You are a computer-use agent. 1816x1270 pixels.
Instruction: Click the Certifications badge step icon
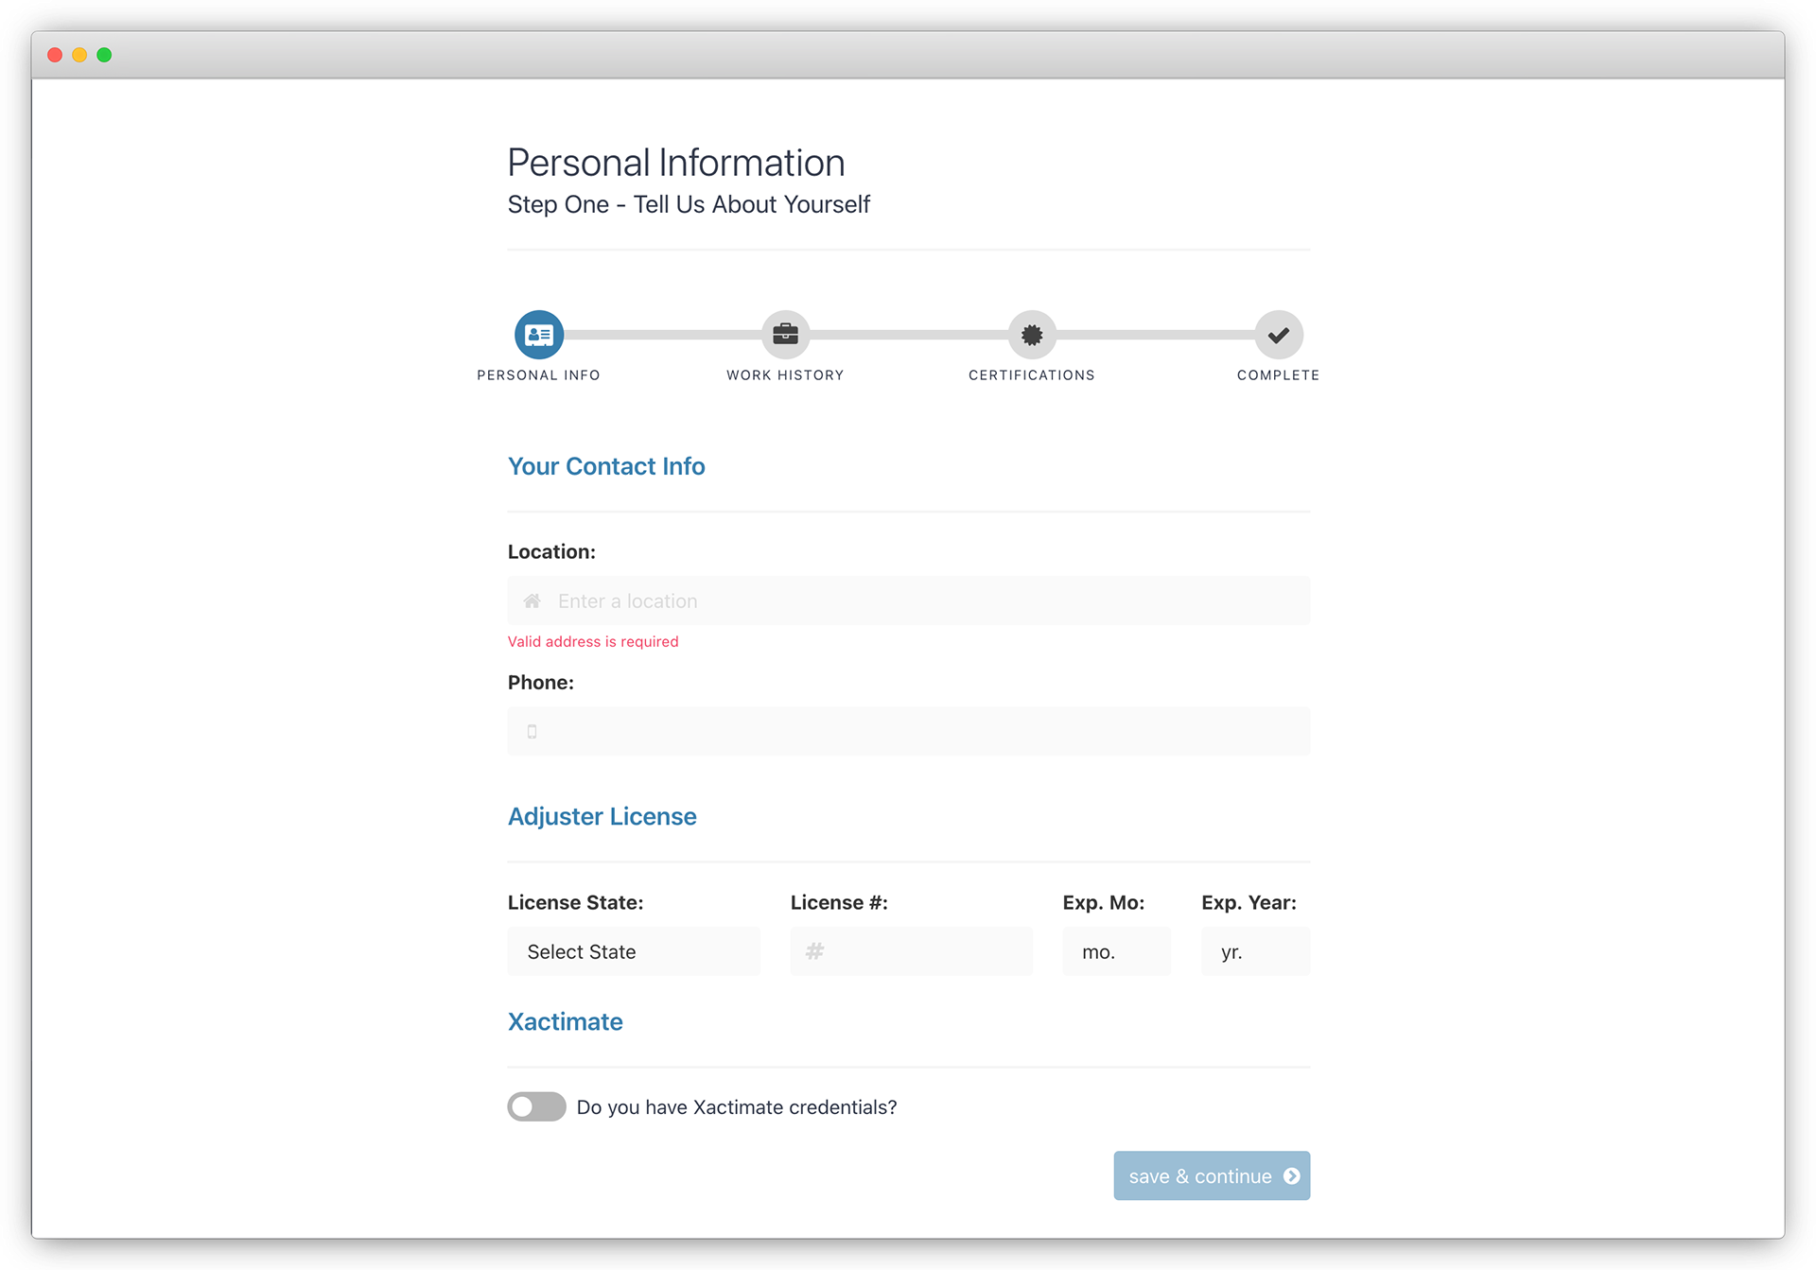coord(1032,335)
